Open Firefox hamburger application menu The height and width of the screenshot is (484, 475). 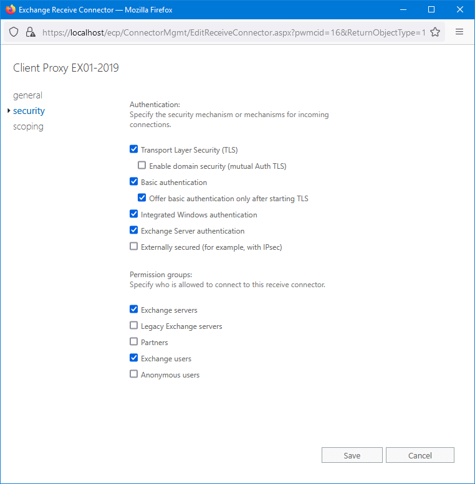click(x=459, y=32)
